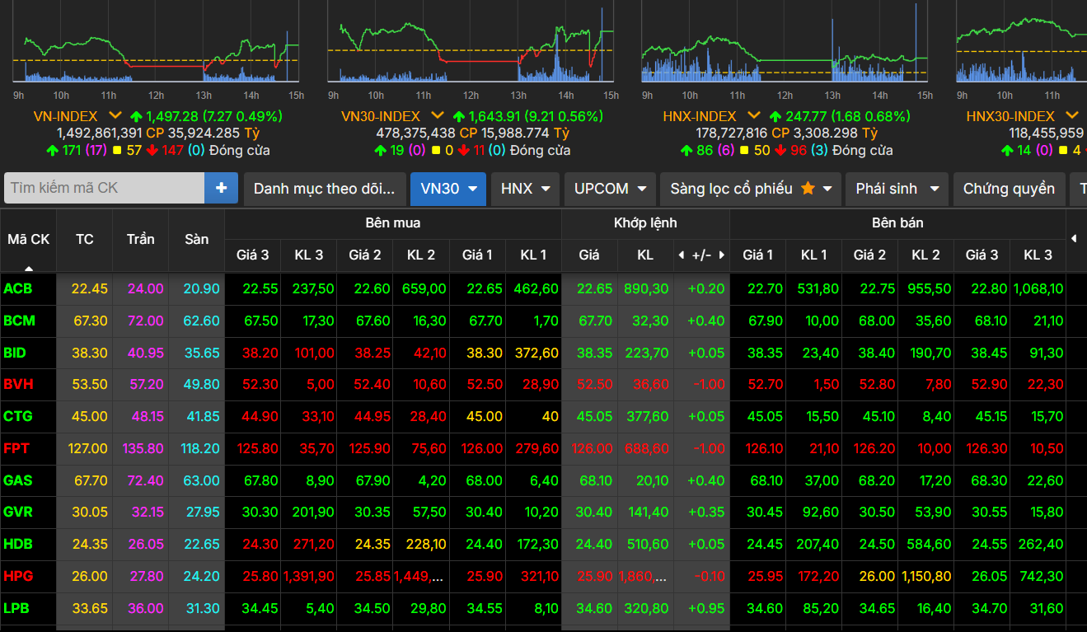
Task: Select the HPG stock symbol
Action: tap(18, 576)
